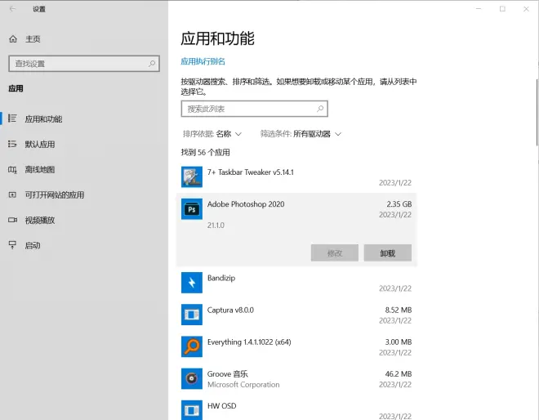
Task: Select Captura v8.0.0 entry name
Action: [x=230, y=310]
